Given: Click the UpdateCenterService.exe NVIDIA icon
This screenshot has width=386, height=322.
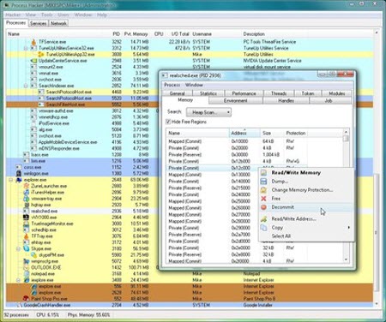Looking at the screenshot, I should coord(33,61).
